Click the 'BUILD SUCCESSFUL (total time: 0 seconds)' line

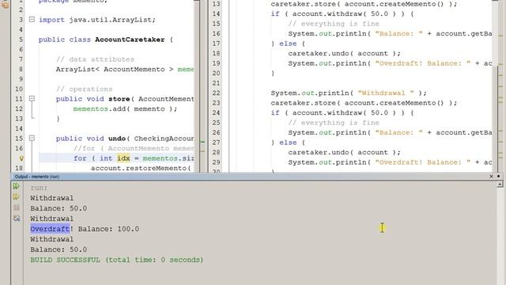(116, 260)
